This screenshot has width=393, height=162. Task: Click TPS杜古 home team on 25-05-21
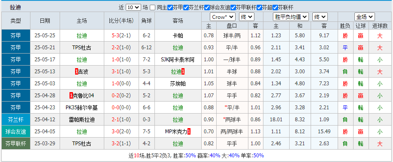(82, 48)
